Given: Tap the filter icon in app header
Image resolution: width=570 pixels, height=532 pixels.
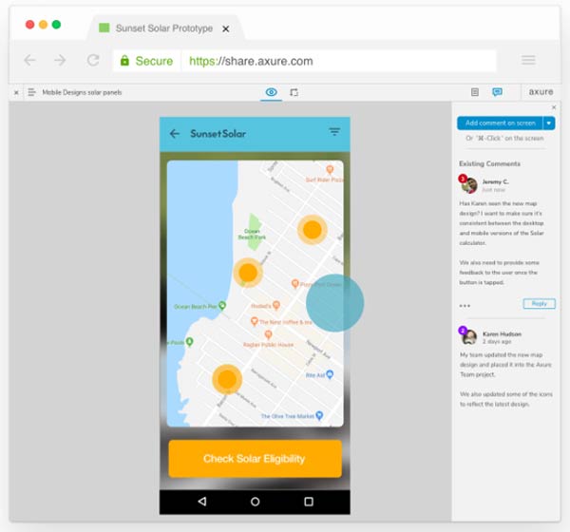Looking at the screenshot, I should (334, 132).
